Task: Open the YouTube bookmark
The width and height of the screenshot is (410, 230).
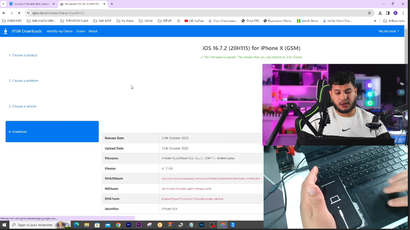Action: click(x=194, y=21)
